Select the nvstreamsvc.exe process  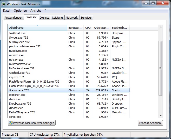click(69, 64)
